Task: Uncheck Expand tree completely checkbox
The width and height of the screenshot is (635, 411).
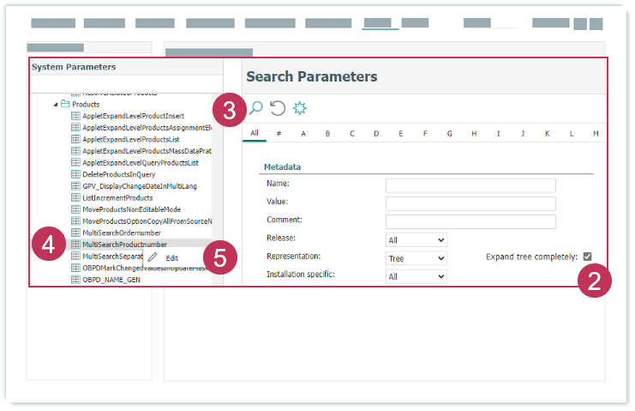Action: pyautogui.click(x=587, y=256)
